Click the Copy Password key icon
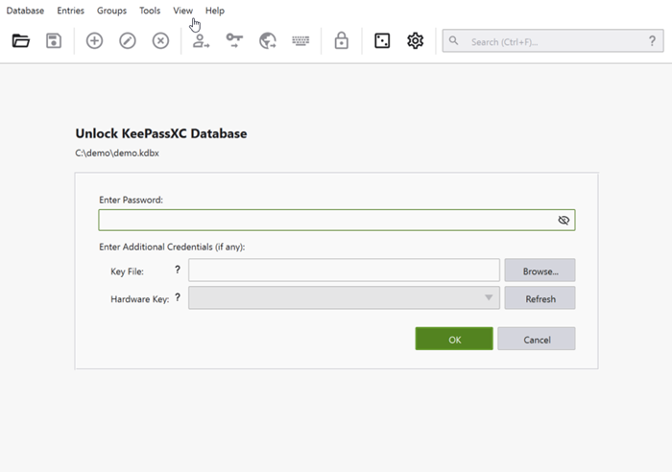 pos(234,41)
